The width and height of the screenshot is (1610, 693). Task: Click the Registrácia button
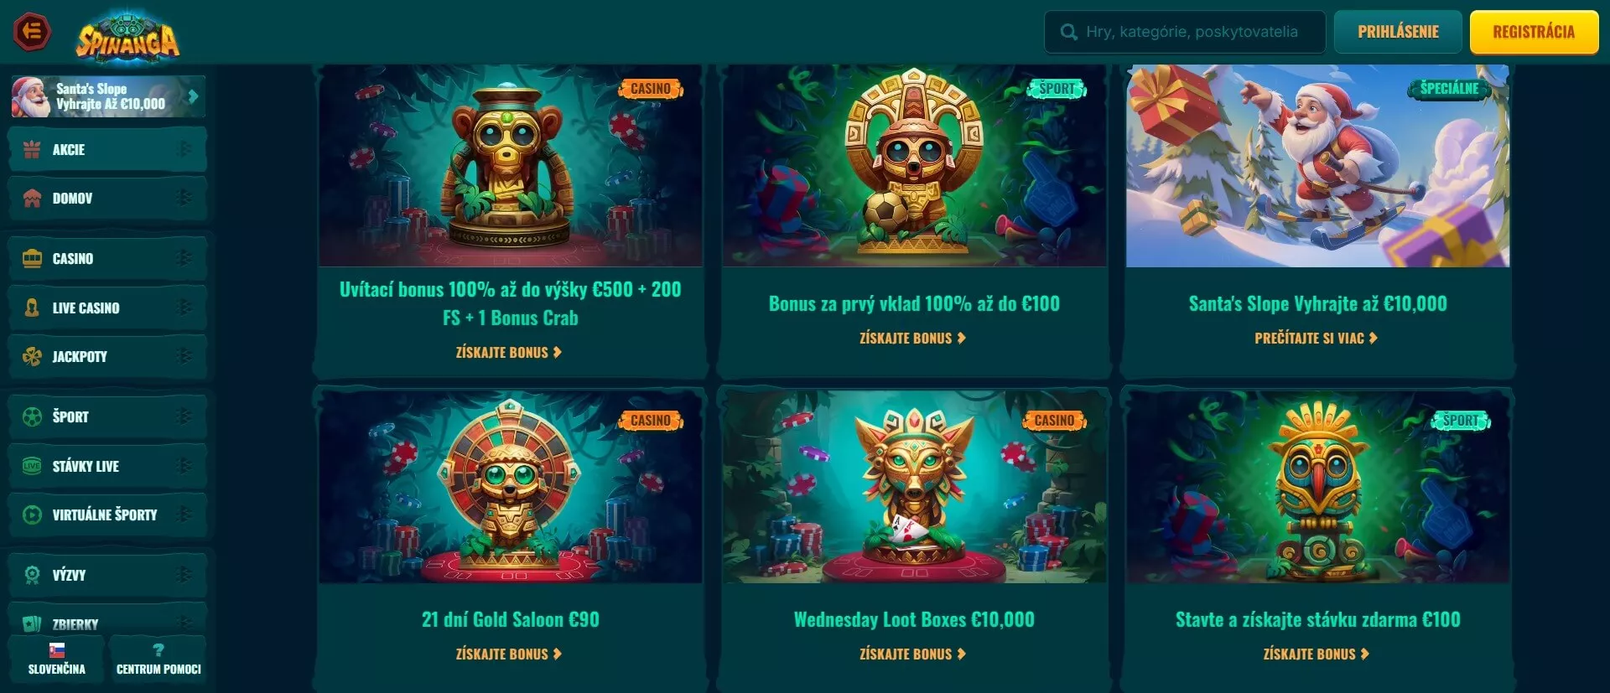pyautogui.click(x=1534, y=32)
